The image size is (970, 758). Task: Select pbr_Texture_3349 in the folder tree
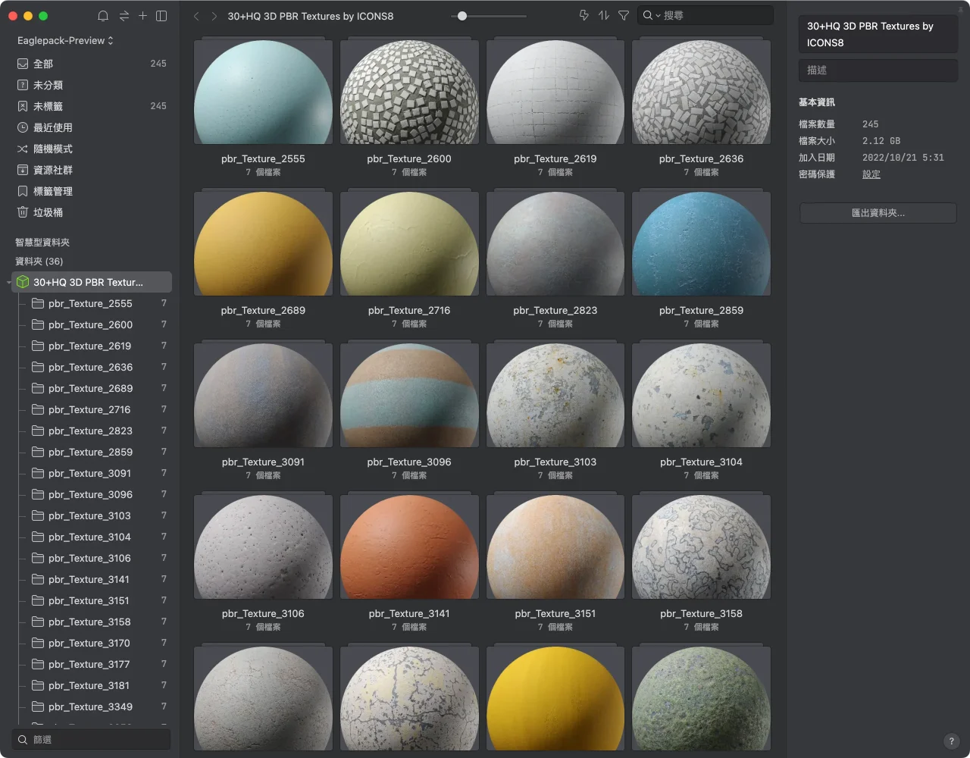(x=92, y=706)
